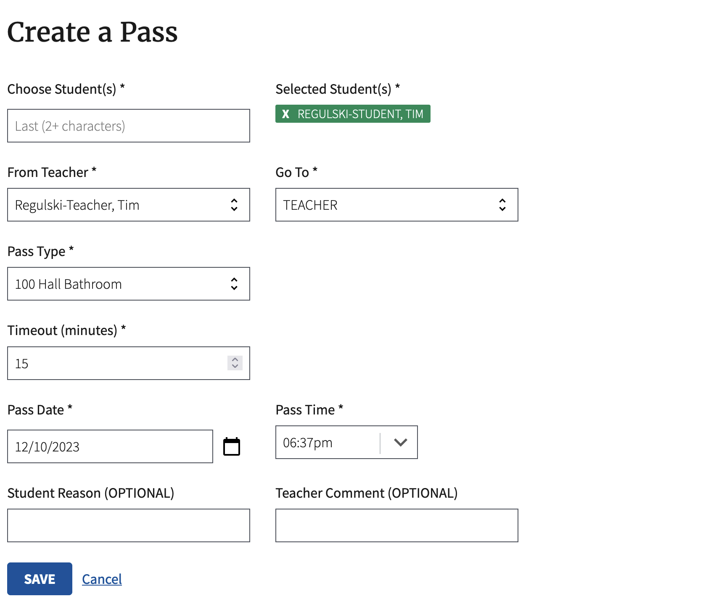Click the Go To selector arrows icon
724x607 pixels.
(x=502, y=205)
